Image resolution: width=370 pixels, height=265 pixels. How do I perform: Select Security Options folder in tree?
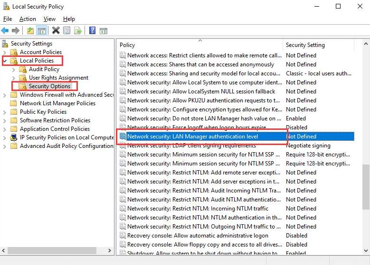coord(49,86)
